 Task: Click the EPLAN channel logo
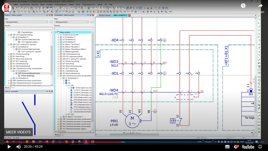[x=6, y=7]
